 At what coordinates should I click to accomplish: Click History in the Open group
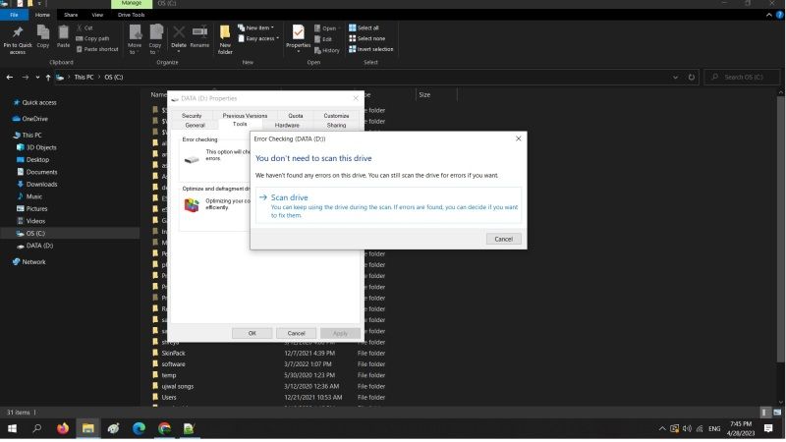(x=327, y=50)
